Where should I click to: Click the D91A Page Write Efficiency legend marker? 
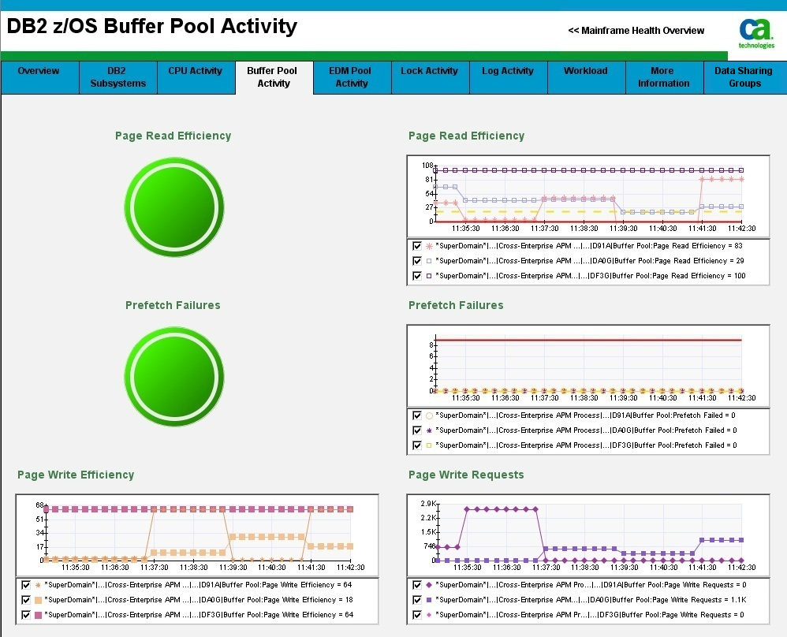click(x=38, y=585)
